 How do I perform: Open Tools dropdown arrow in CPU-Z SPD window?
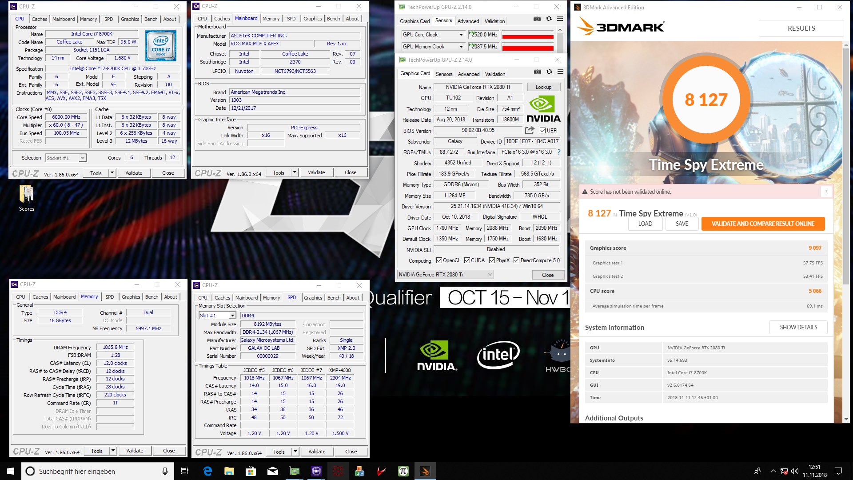(x=295, y=452)
